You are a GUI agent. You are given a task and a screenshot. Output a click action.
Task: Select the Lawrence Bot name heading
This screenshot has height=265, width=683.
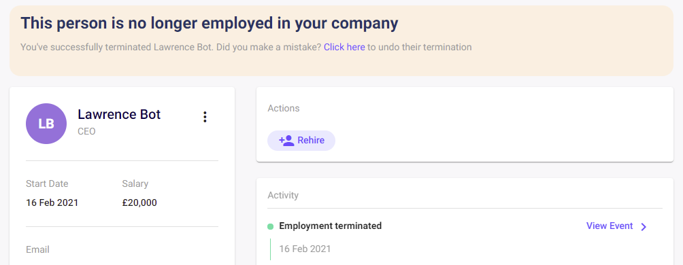(119, 114)
